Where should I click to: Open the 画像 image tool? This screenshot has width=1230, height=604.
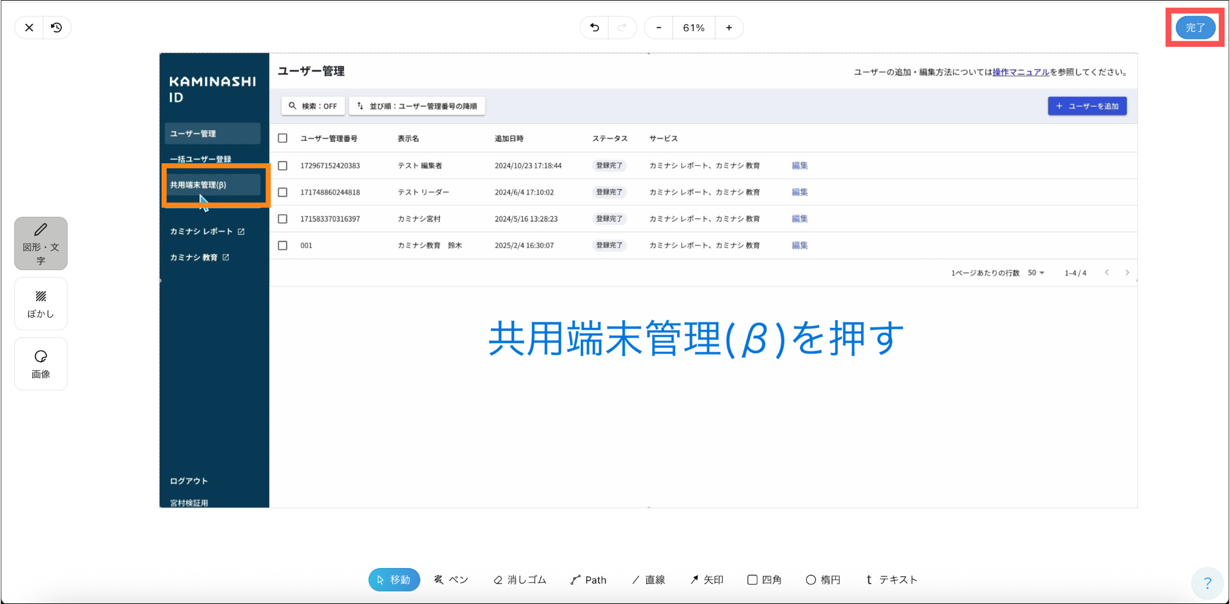click(41, 364)
